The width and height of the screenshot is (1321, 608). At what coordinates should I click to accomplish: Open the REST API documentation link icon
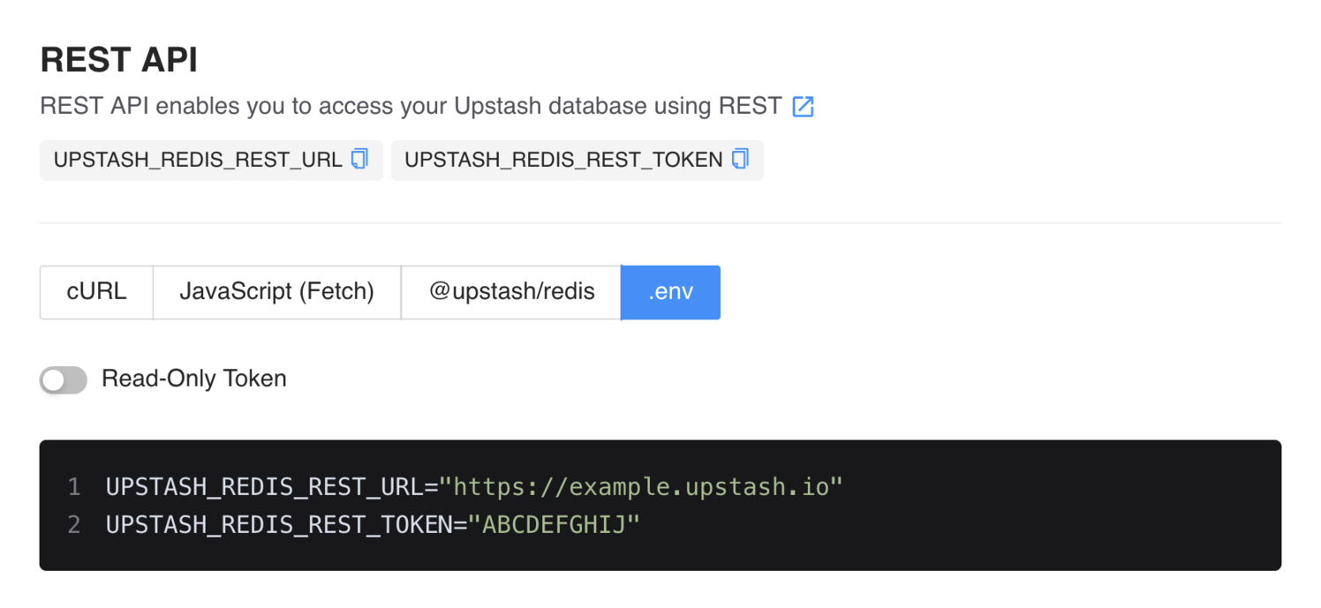(802, 106)
